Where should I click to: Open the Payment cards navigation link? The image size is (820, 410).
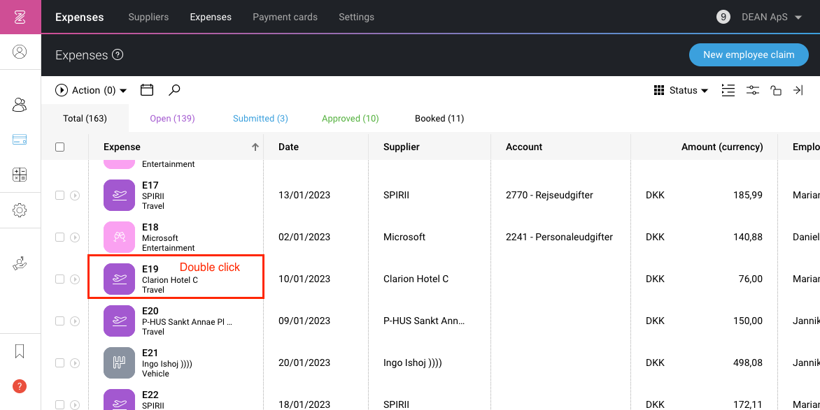(x=285, y=17)
